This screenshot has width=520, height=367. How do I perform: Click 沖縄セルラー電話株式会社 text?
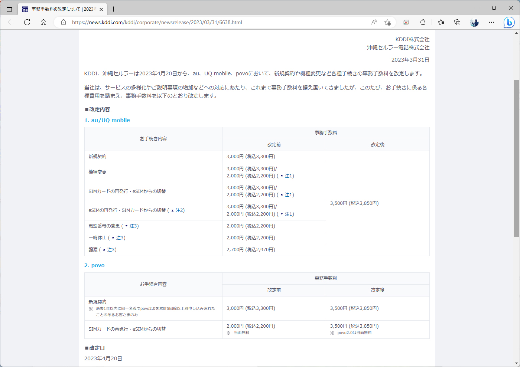[x=398, y=47]
